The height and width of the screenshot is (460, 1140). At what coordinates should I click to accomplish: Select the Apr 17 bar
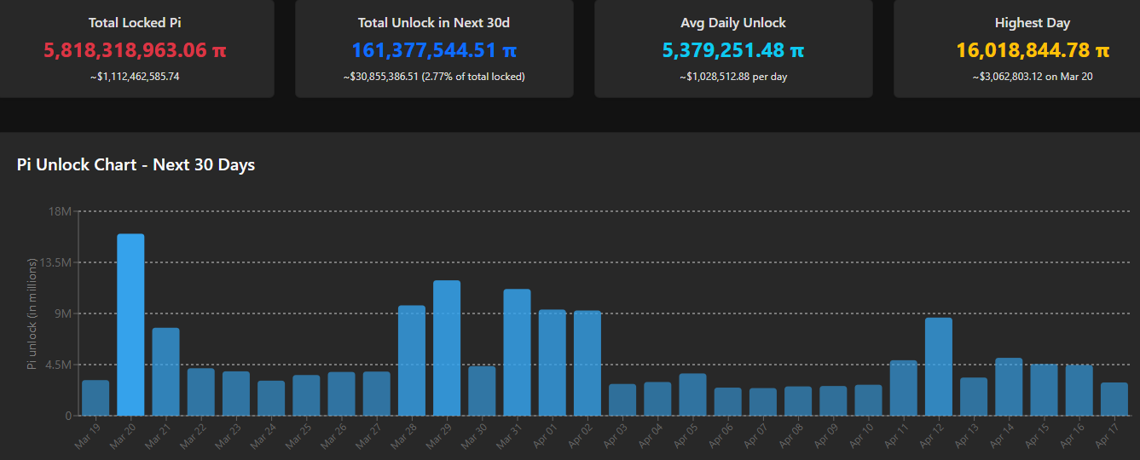pos(1114,399)
